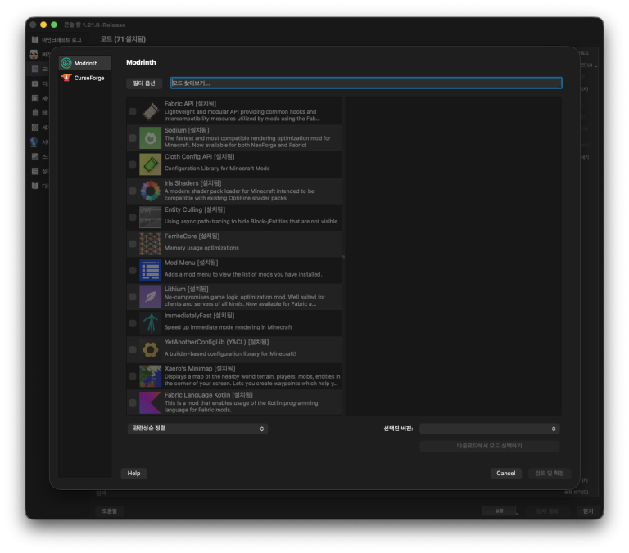Click the Xaero's Minimap icon
This screenshot has height=553, width=629.
pos(151,375)
